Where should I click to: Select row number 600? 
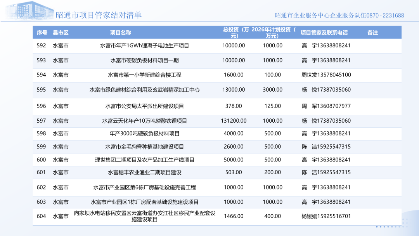tap(42, 160)
